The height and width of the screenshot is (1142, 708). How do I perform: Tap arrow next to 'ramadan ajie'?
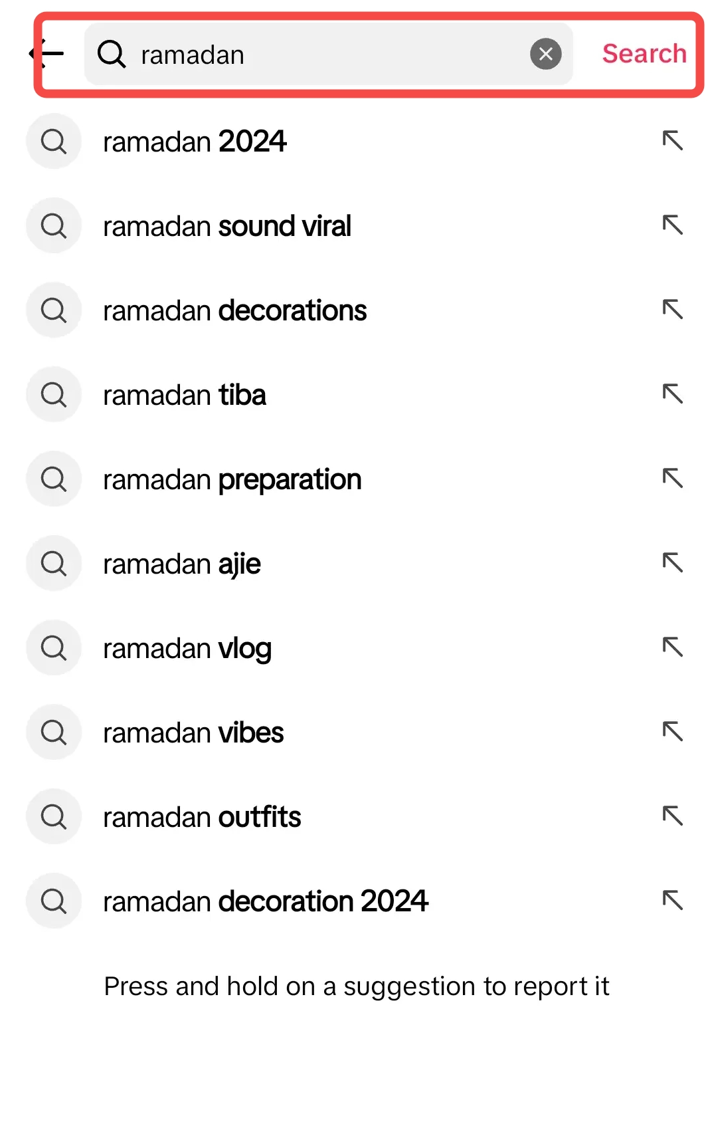[x=672, y=563]
